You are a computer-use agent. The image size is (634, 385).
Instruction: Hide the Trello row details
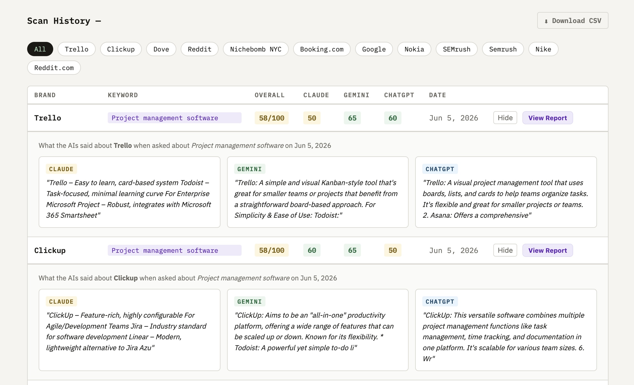click(505, 118)
